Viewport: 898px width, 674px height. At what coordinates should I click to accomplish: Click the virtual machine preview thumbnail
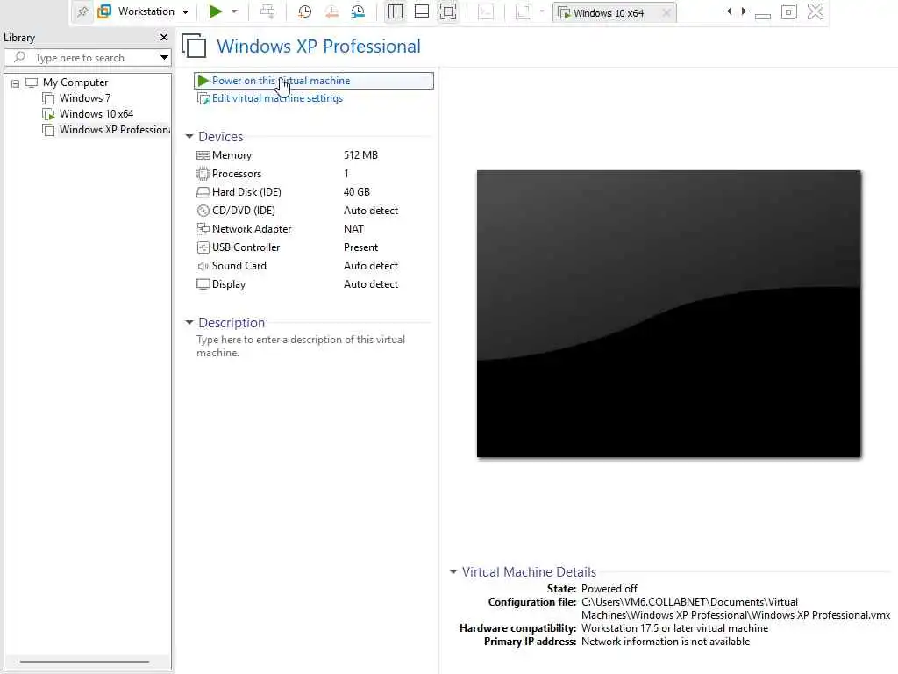tap(669, 314)
